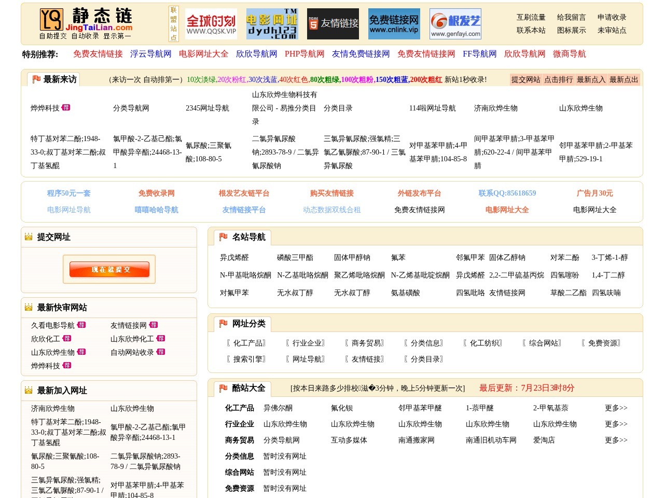Open 图标展示 in the top menu
This screenshot has width=664, height=498.
[x=572, y=31]
